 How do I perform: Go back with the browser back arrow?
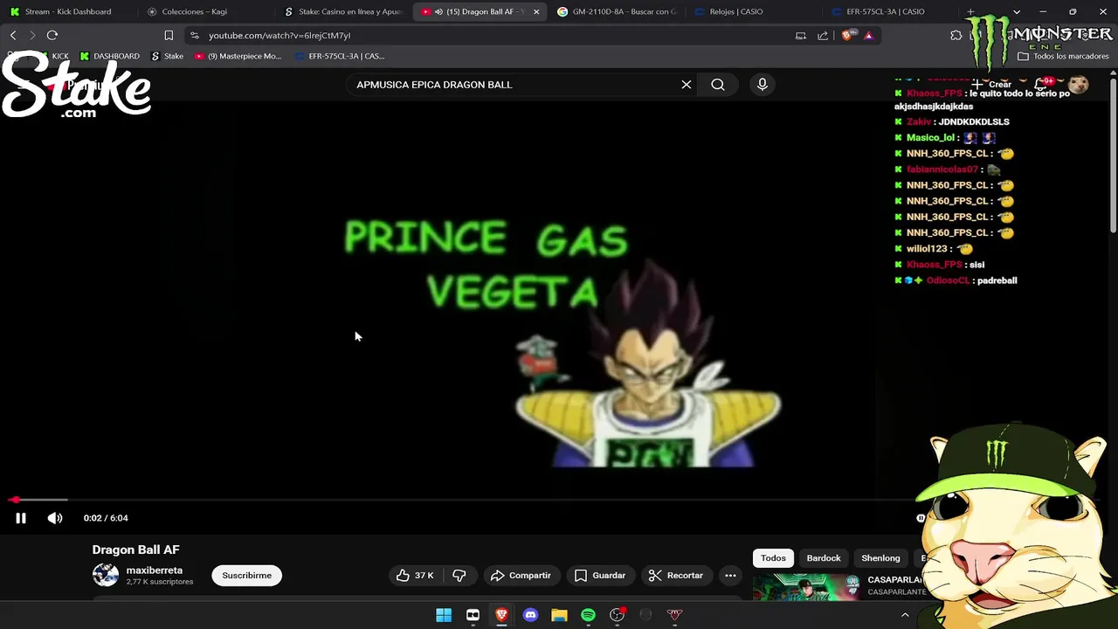click(x=13, y=35)
